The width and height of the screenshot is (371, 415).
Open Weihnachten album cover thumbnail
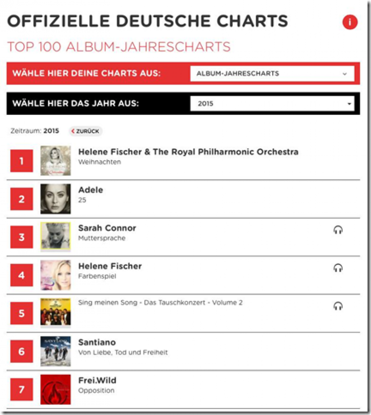pos(56,161)
